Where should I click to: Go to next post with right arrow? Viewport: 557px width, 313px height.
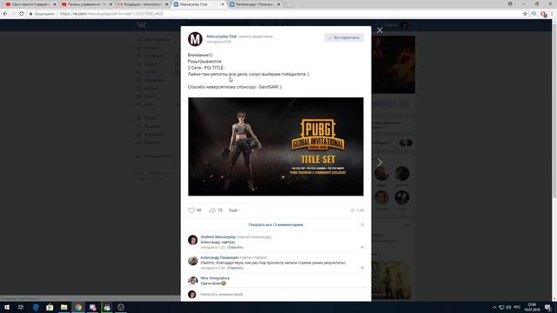tap(379, 163)
